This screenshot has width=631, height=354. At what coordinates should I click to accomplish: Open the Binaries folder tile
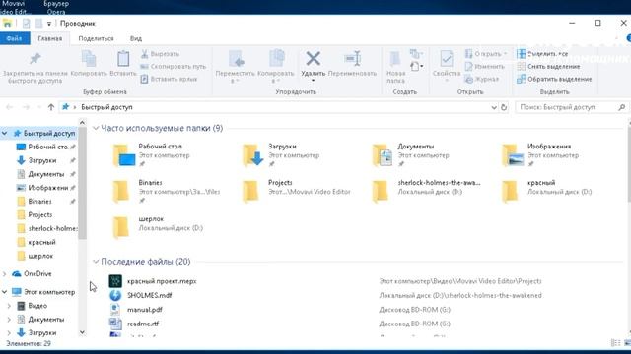[166, 191]
